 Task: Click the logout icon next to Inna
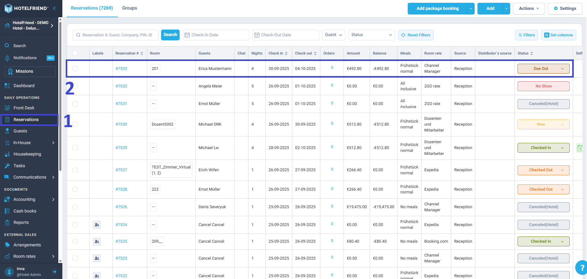(x=55, y=272)
